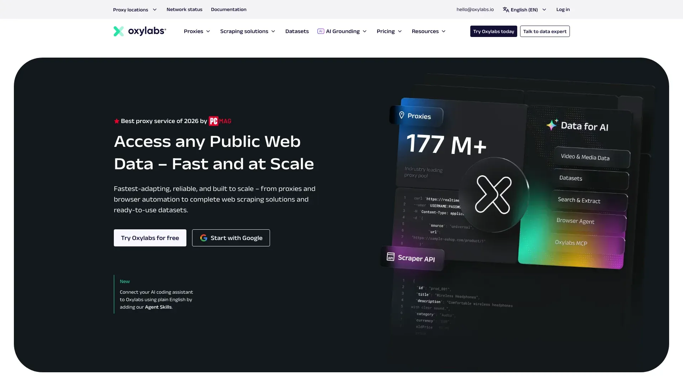Open the Network status link
This screenshot has width=683, height=384.
coord(184,10)
